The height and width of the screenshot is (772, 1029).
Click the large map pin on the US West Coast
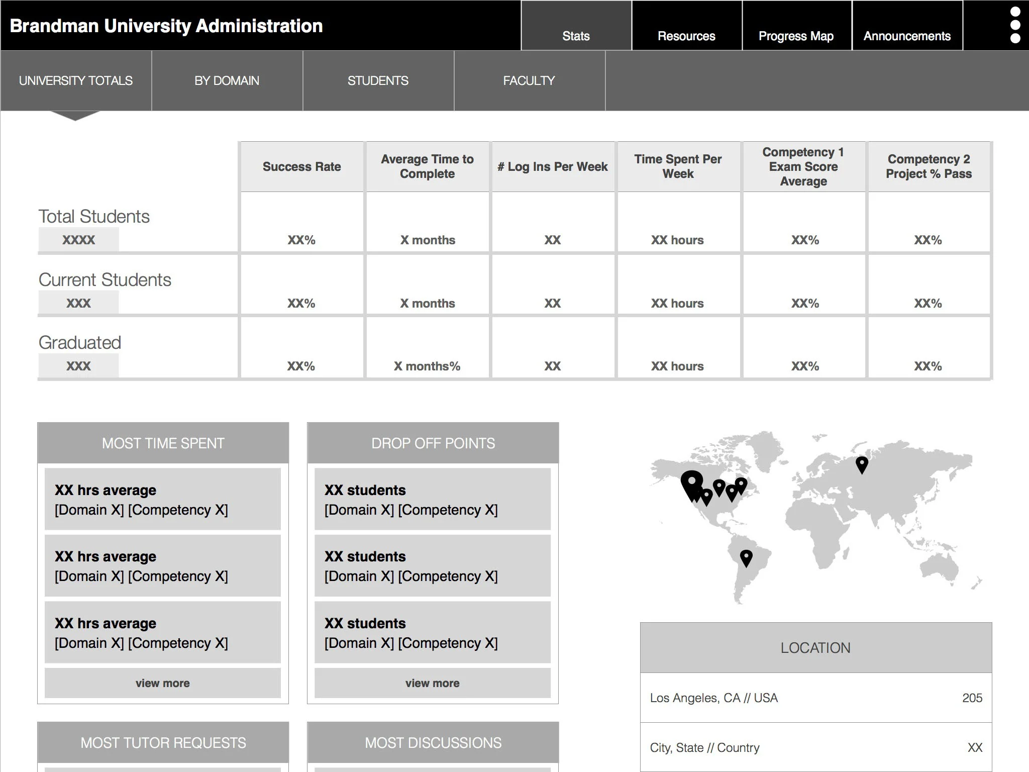coord(691,482)
